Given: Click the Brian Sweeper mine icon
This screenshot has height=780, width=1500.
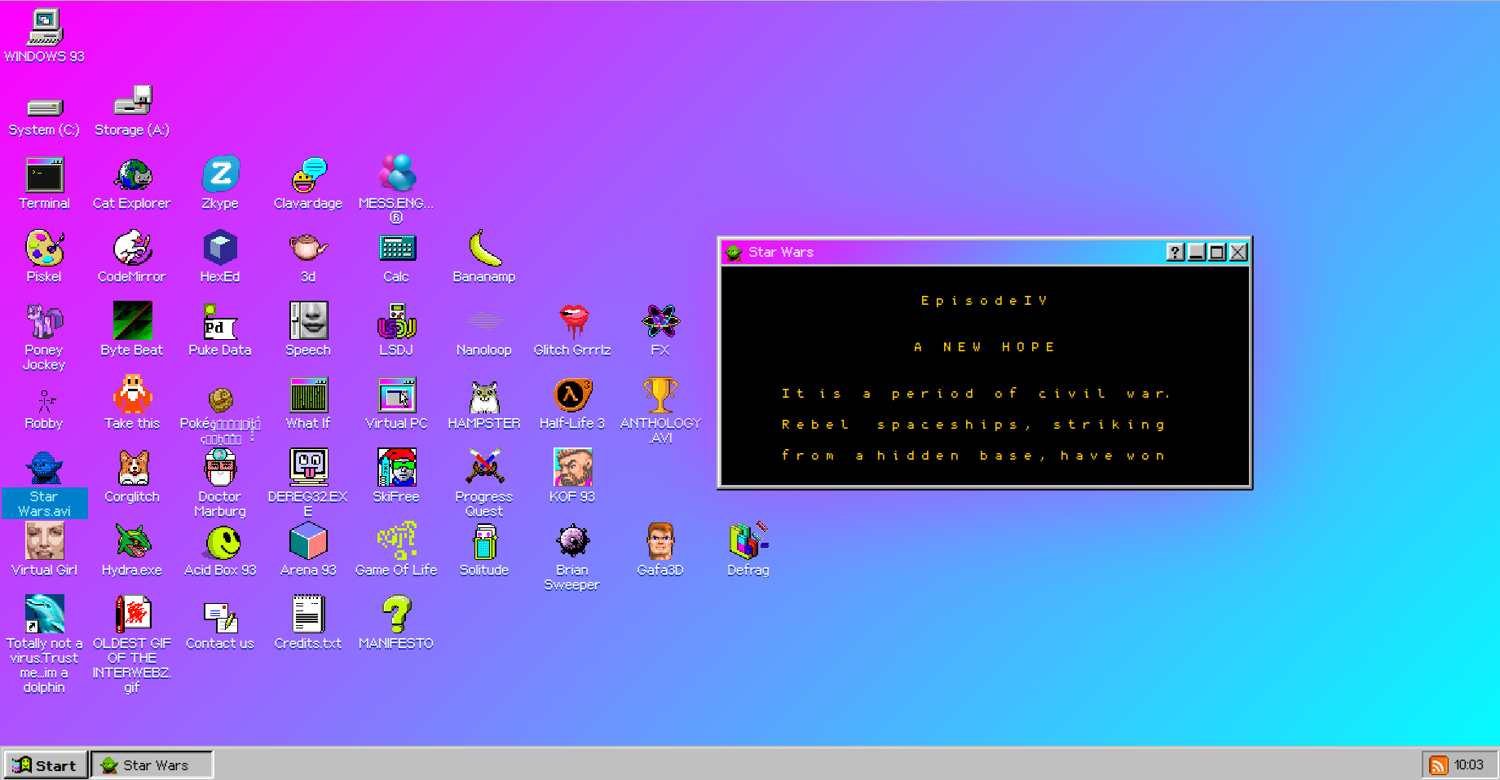Looking at the screenshot, I should tap(572, 543).
